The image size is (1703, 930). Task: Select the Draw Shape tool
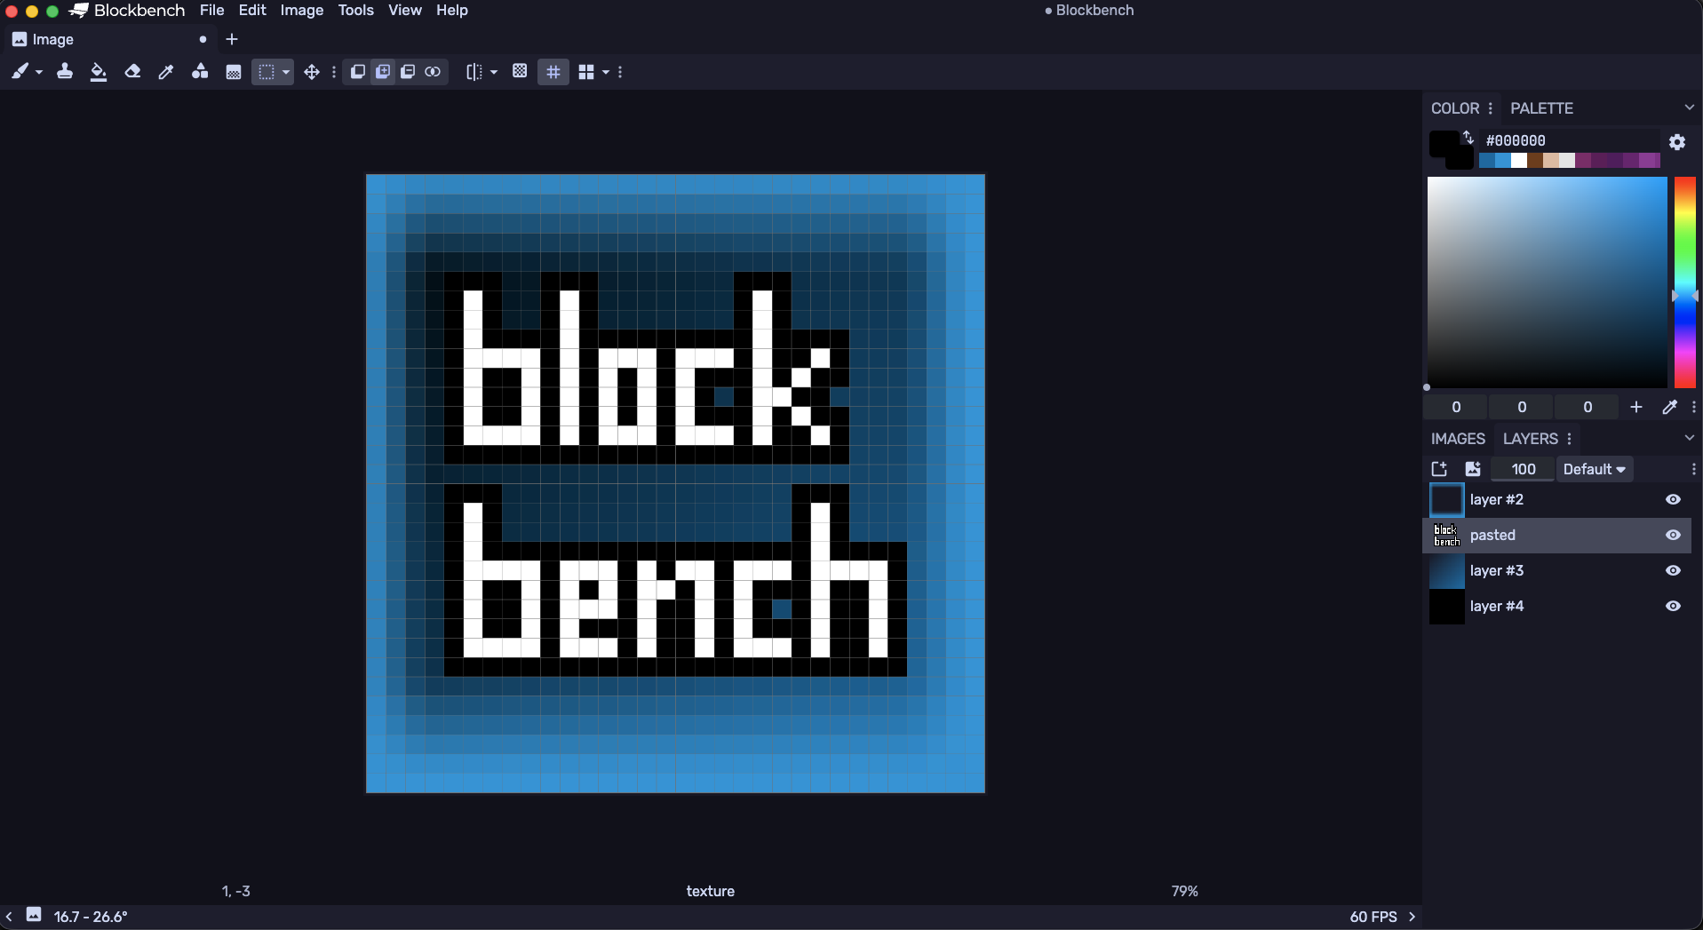tap(200, 72)
